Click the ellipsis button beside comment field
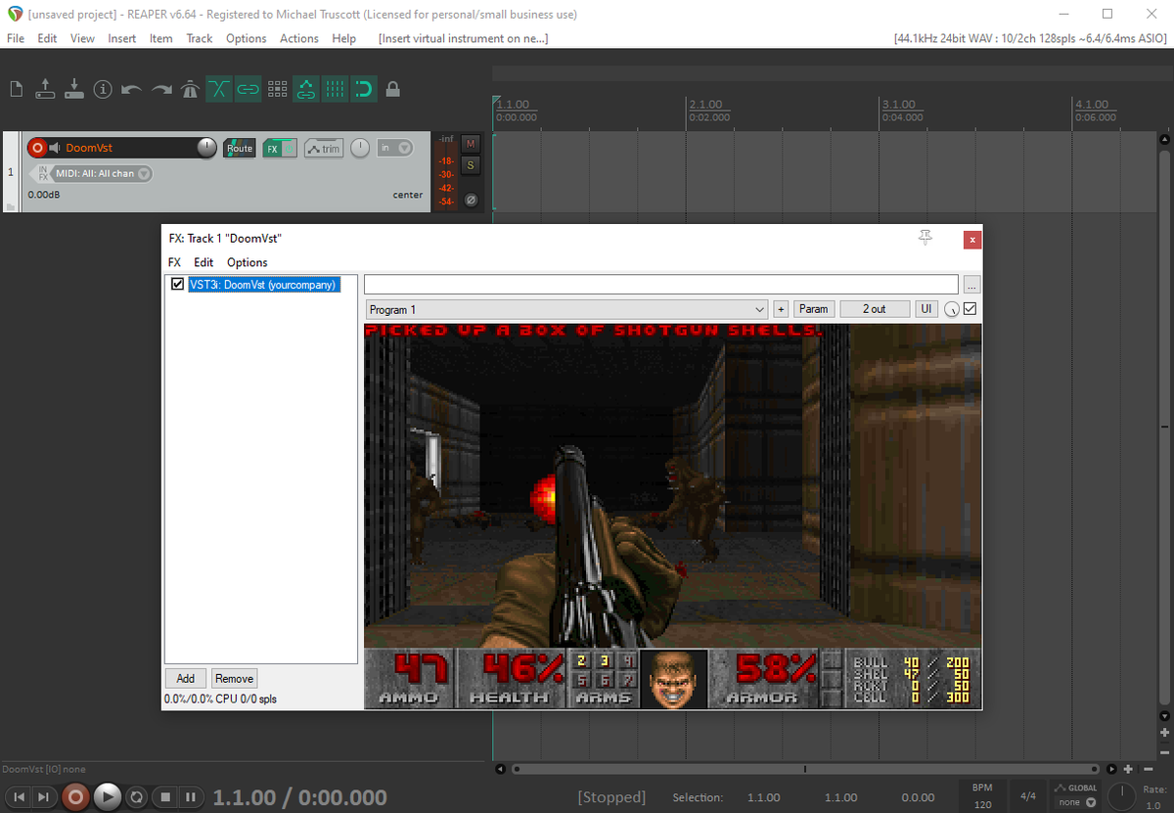 coord(971,286)
